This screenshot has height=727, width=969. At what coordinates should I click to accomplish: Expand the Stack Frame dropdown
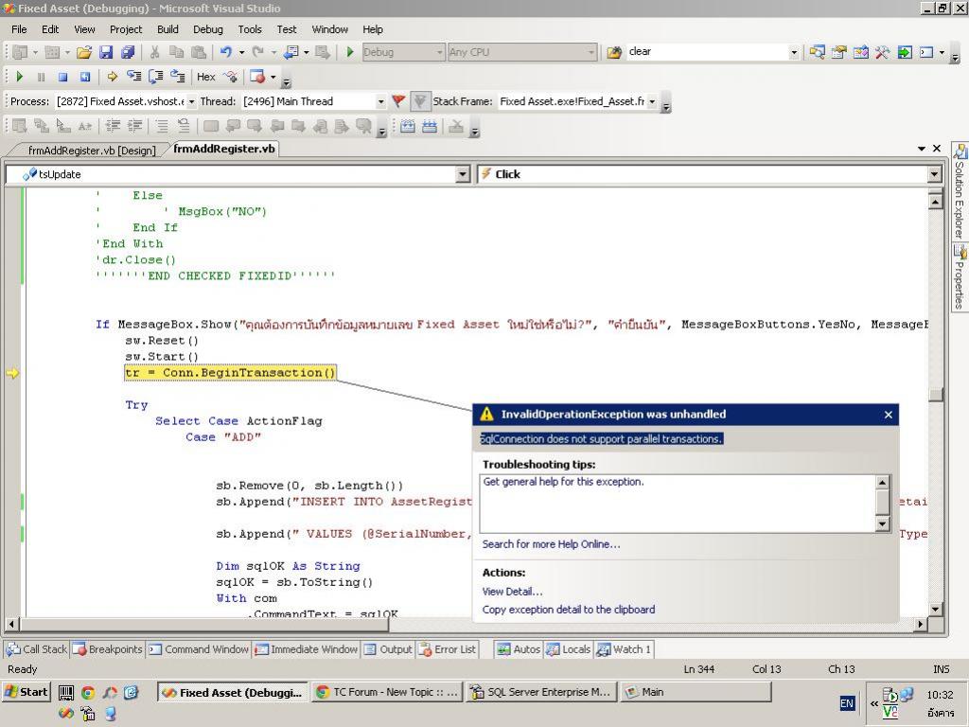coord(652,101)
